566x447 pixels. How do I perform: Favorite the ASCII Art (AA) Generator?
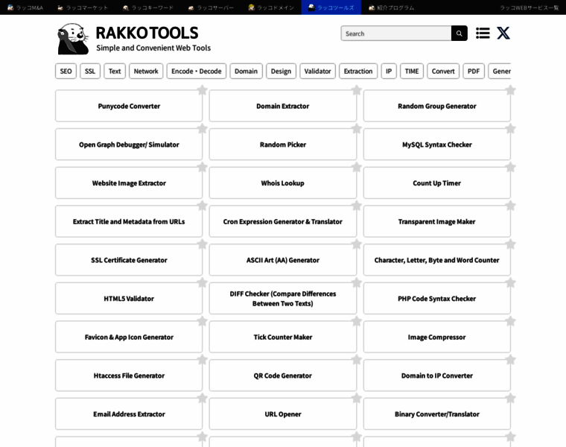click(x=356, y=244)
